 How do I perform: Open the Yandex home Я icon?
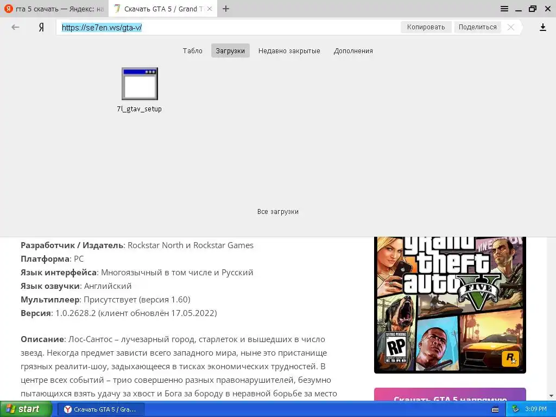tap(41, 27)
